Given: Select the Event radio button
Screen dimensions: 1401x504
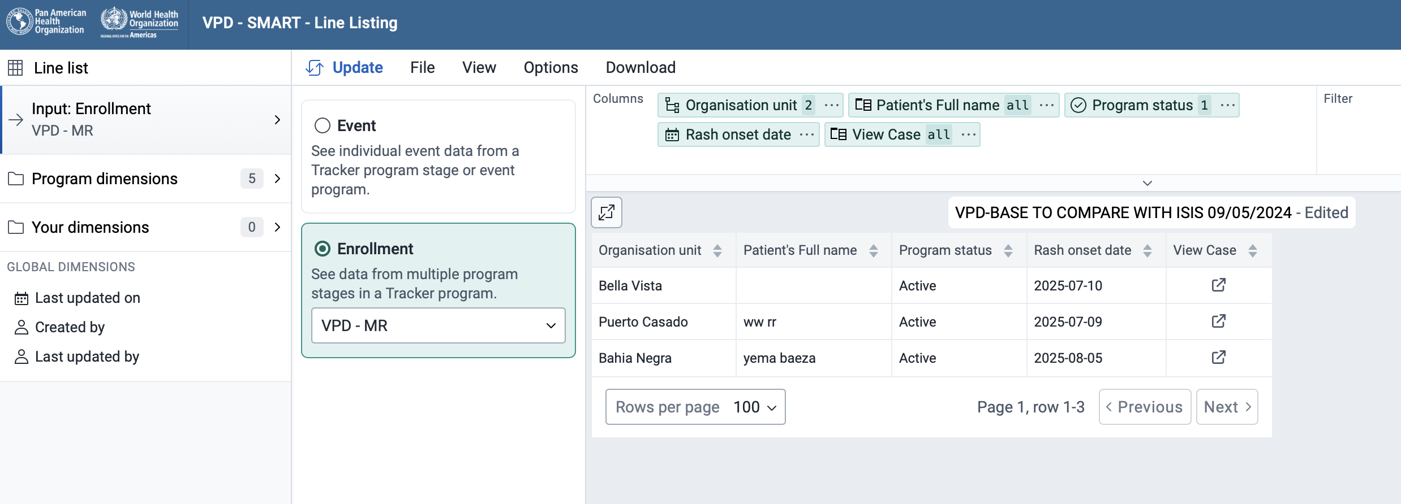Looking at the screenshot, I should tap(323, 125).
